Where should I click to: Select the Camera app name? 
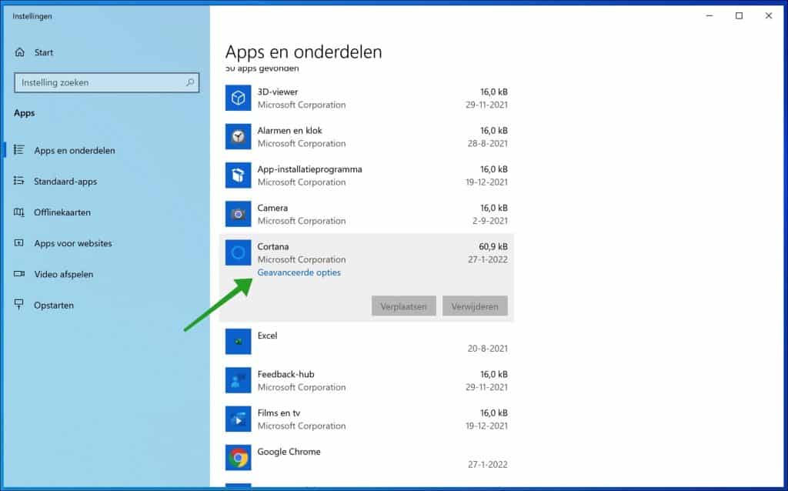[272, 208]
